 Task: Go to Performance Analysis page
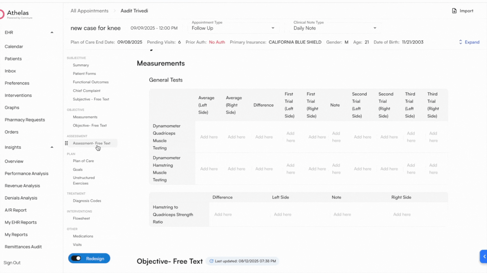click(x=26, y=173)
